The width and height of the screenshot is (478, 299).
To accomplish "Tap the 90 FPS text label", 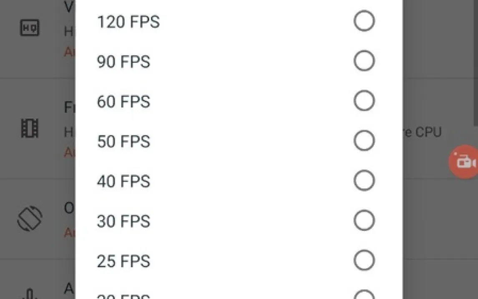I will tap(123, 62).
